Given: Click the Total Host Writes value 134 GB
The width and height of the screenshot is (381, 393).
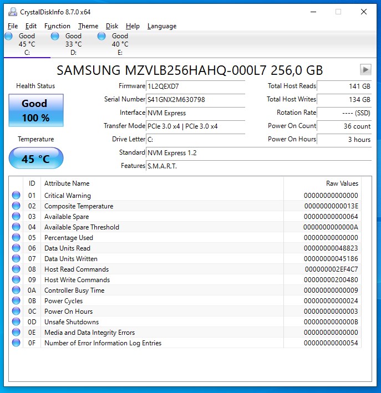Looking at the screenshot, I should pyautogui.click(x=344, y=100).
